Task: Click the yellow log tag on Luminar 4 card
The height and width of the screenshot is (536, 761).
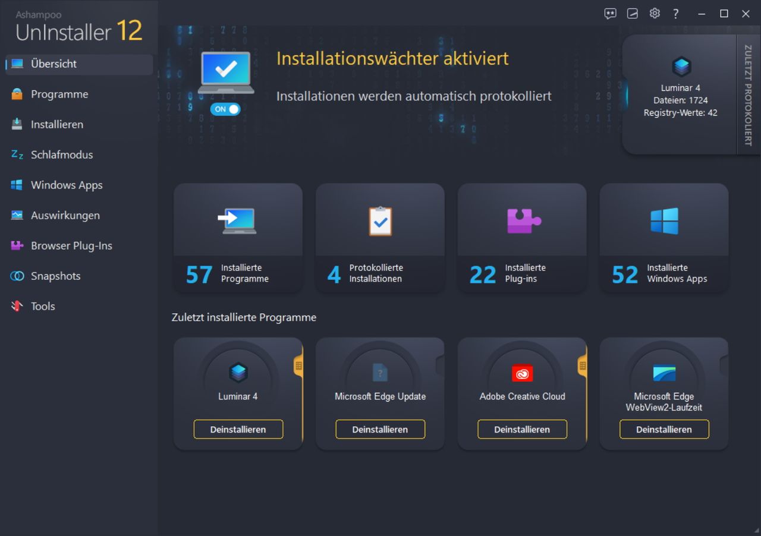Action: coord(298,366)
